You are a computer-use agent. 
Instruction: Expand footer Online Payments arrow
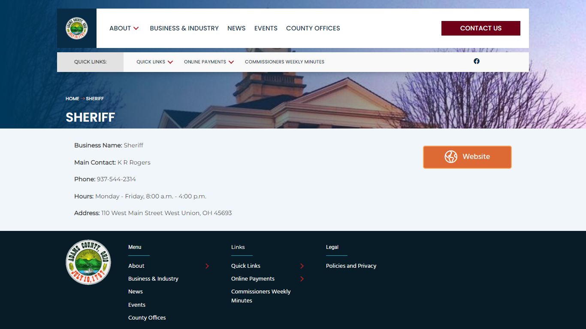point(302,279)
